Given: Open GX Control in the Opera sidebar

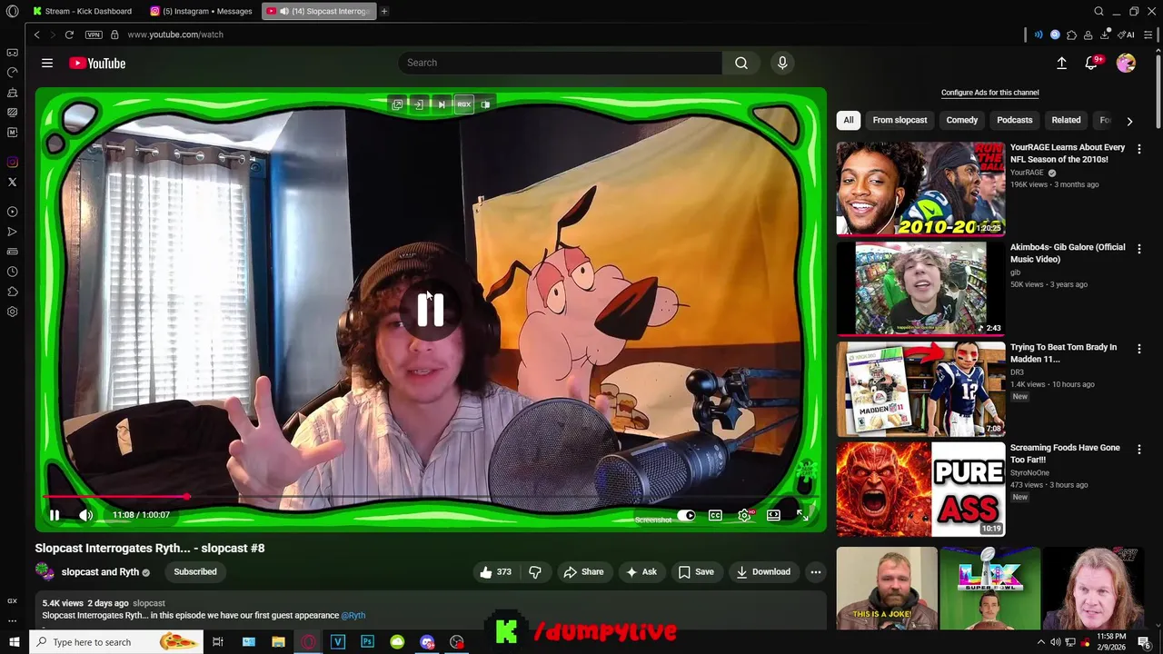Looking at the screenshot, I should pyautogui.click(x=12, y=72).
